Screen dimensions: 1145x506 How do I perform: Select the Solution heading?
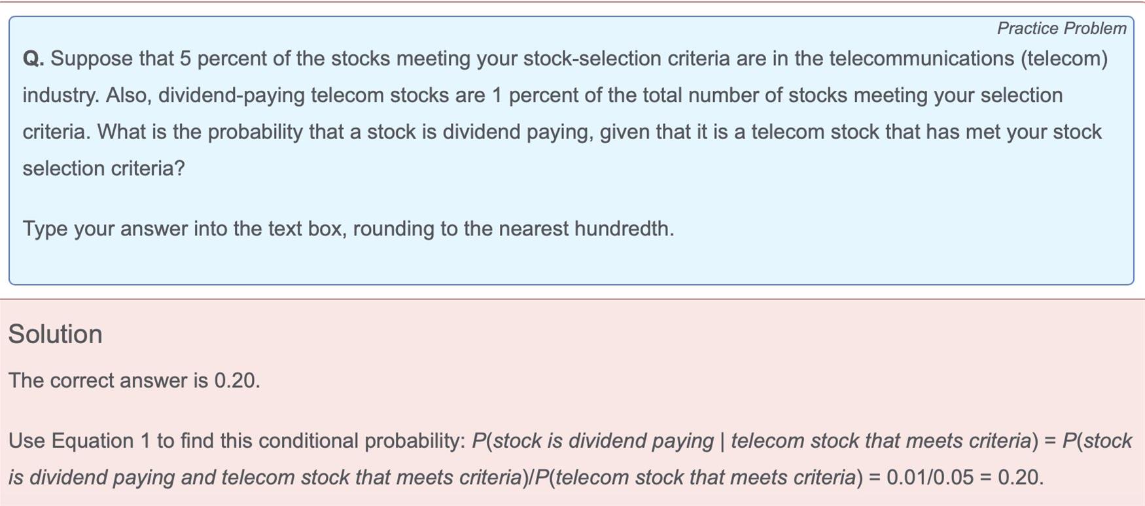[x=55, y=334]
